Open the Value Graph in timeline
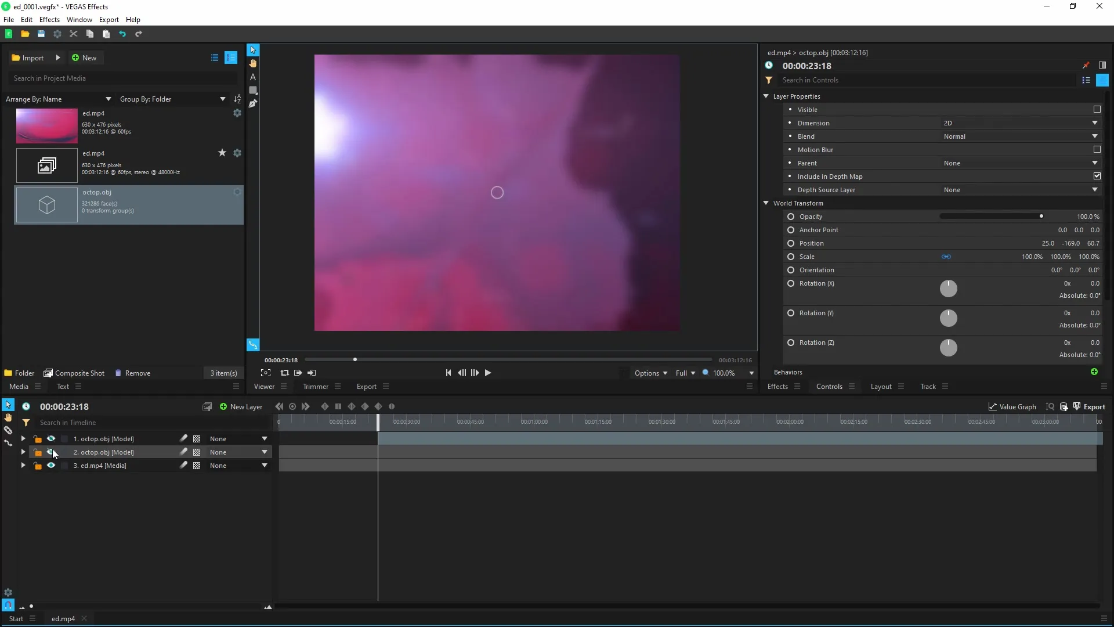This screenshot has height=627, width=1114. click(1012, 407)
